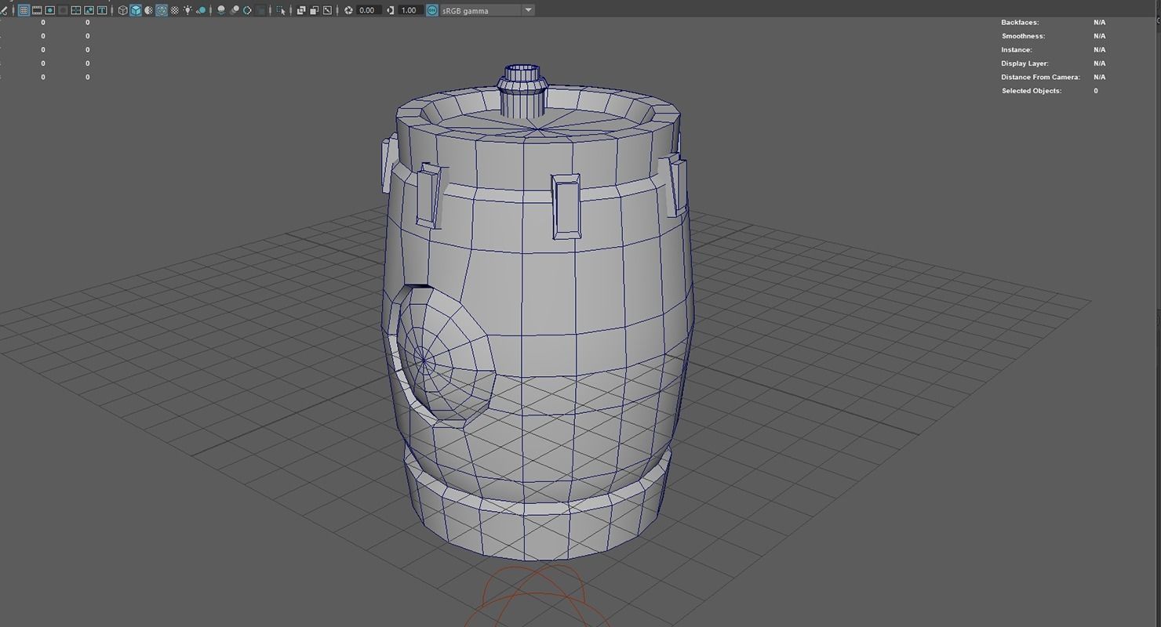Switch to Wireframe shading mode

point(122,10)
